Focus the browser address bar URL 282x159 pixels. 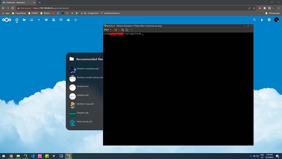tap(51, 8)
